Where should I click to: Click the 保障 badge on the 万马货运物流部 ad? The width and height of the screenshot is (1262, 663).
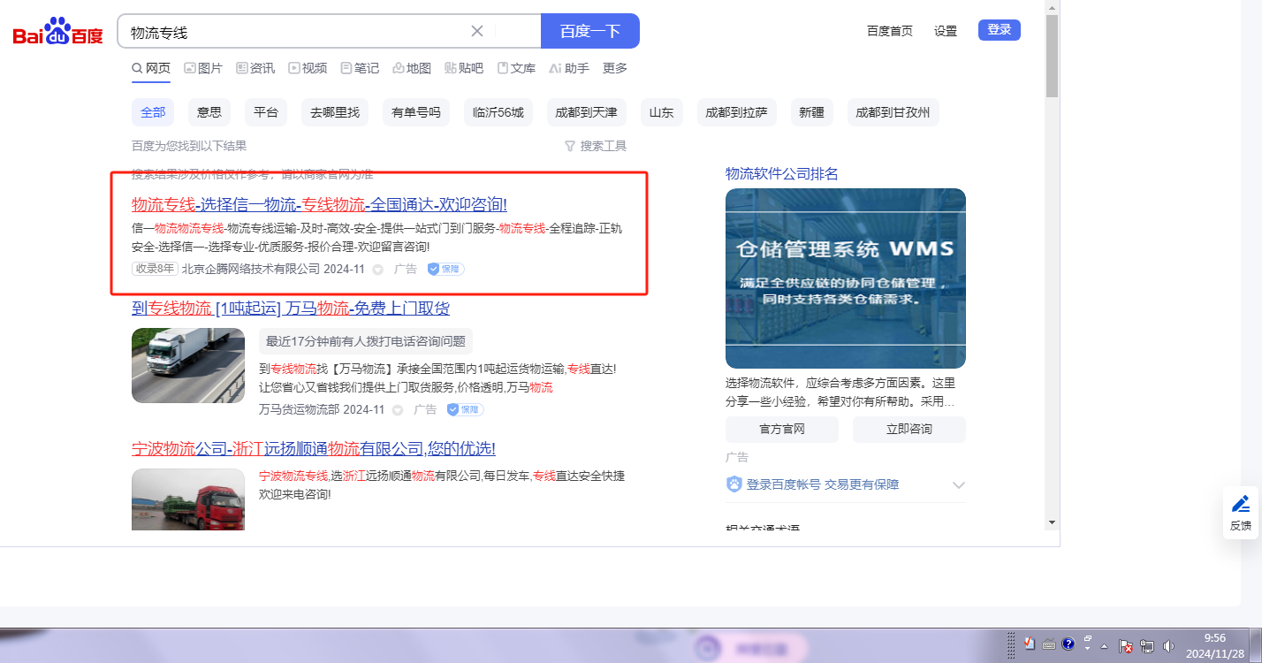[466, 409]
